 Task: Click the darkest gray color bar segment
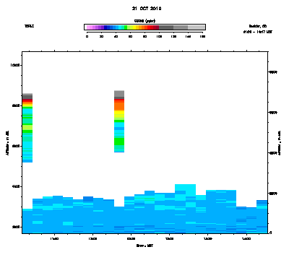point(166,27)
